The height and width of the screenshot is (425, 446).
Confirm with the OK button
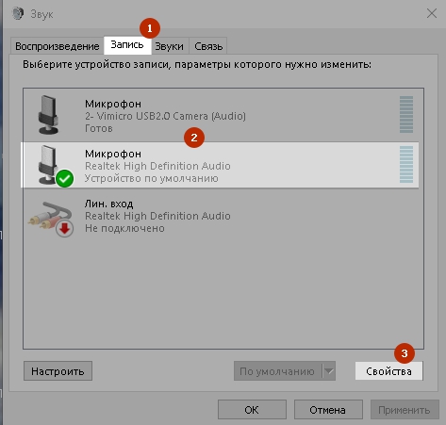click(x=252, y=410)
